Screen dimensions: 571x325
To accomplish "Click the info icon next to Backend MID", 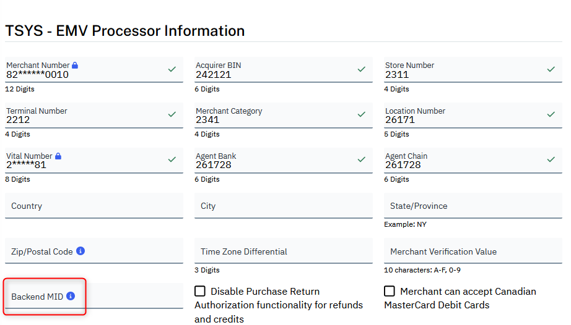I will (x=71, y=297).
